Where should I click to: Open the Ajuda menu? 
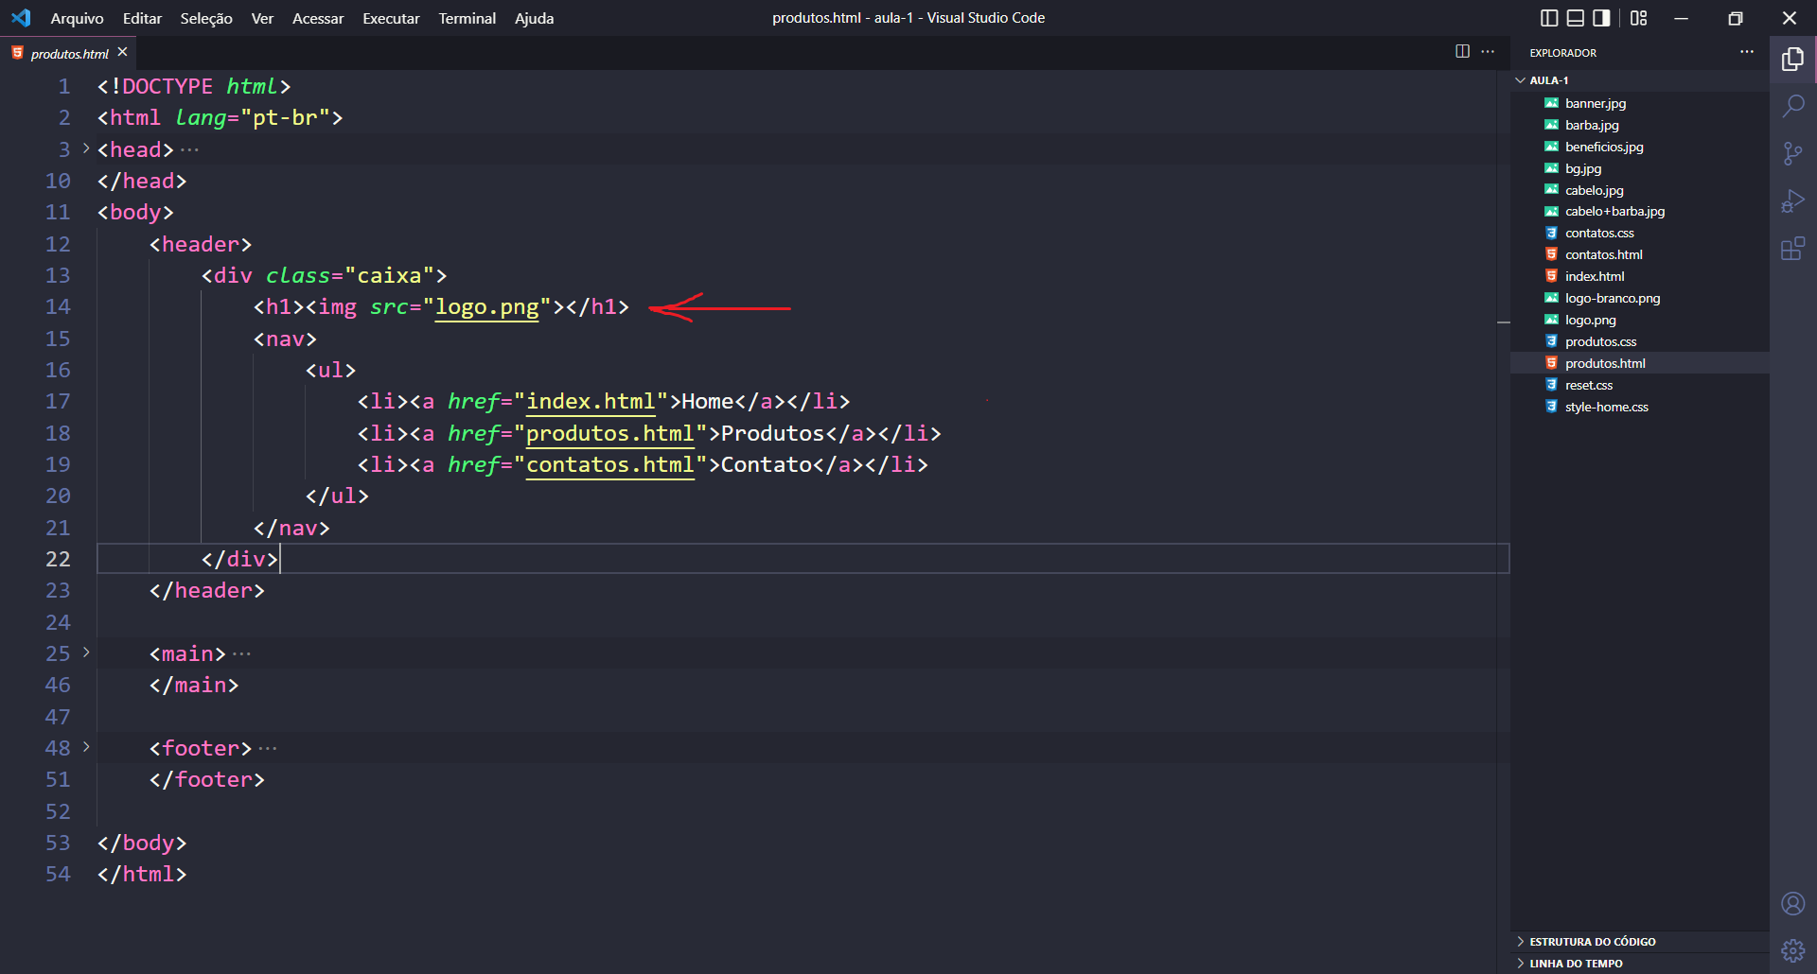click(x=534, y=18)
